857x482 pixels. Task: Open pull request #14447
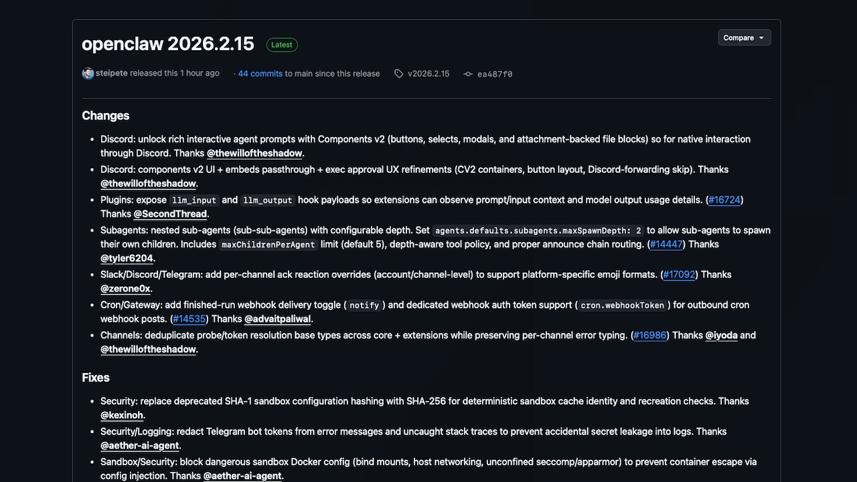[x=666, y=244]
